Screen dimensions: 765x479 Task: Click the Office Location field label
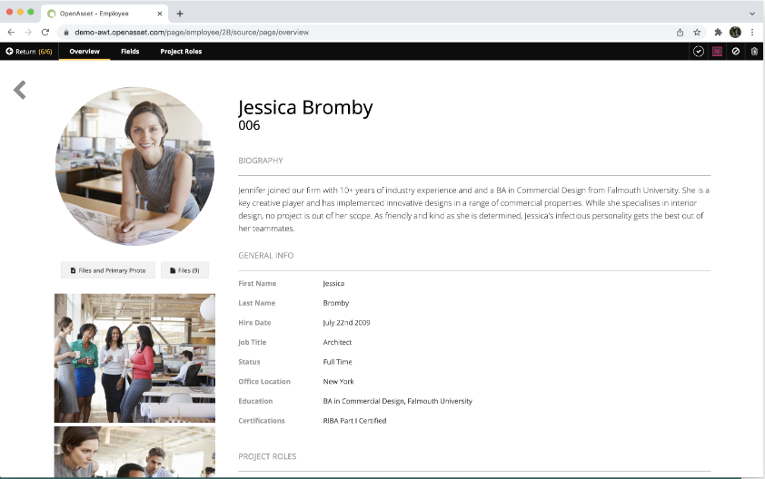coord(264,382)
